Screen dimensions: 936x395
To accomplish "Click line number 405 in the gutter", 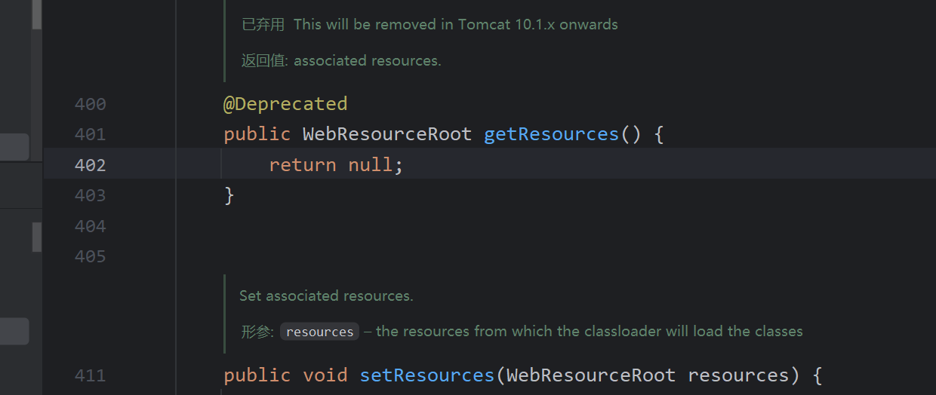I will click(x=90, y=257).
